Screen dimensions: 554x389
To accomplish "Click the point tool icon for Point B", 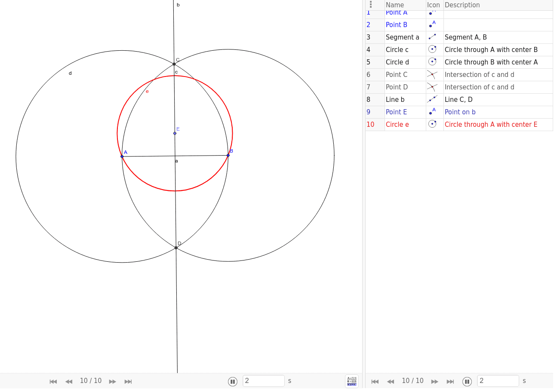I will pos(432,25).
